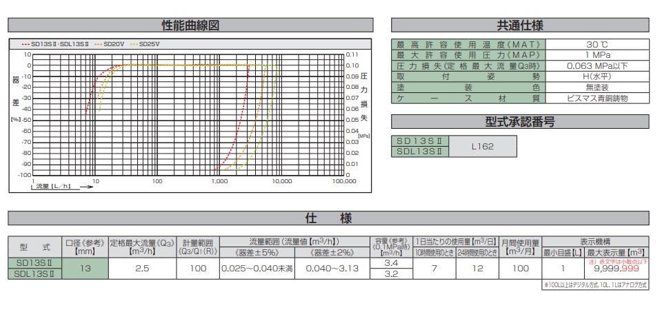Screen dimensions: 671x323
Task: Click the 定格最大流量《Q3》 column header
Action: [142, 247]
